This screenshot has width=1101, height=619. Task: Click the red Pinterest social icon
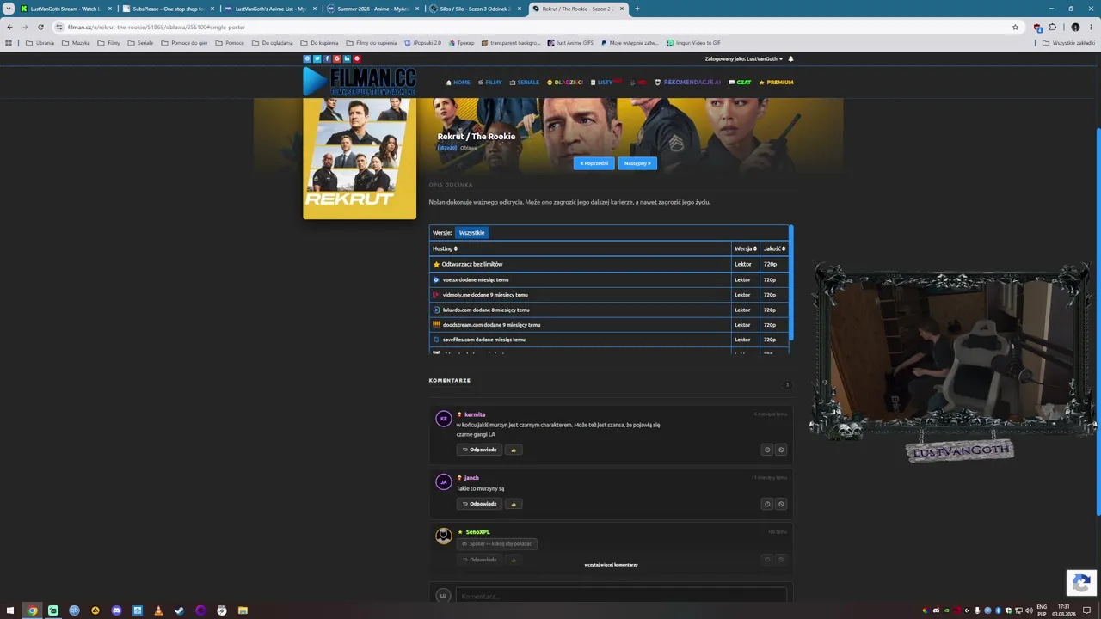pyautogui.click(x=357, y=58)
